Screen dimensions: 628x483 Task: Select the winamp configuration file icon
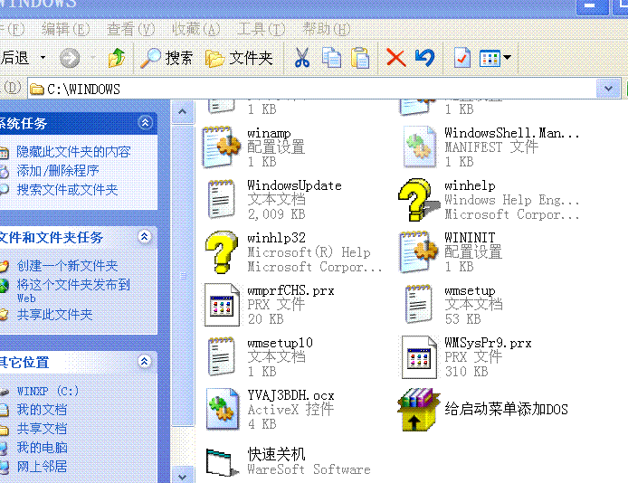pyautogui.click(x=221, y=147)
